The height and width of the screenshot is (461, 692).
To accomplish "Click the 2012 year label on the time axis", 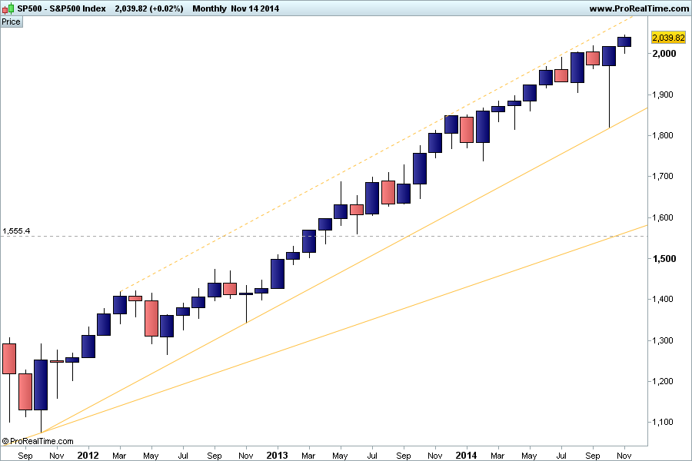I will [88, 456].
